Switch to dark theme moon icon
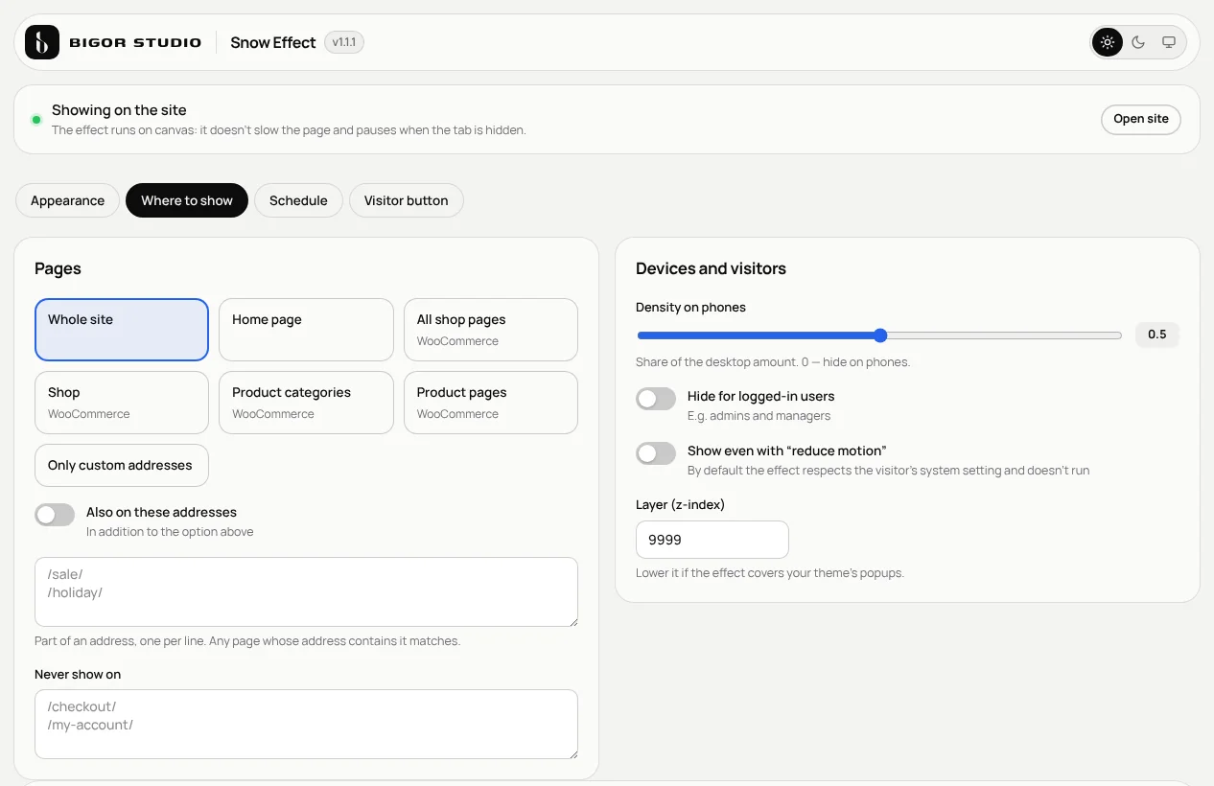1214x786 pixels. coord(1138,42)
